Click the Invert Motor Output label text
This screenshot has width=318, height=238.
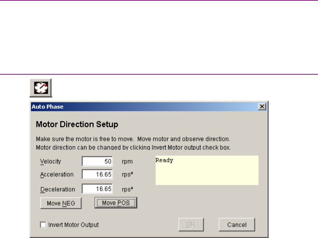[73, 225]
